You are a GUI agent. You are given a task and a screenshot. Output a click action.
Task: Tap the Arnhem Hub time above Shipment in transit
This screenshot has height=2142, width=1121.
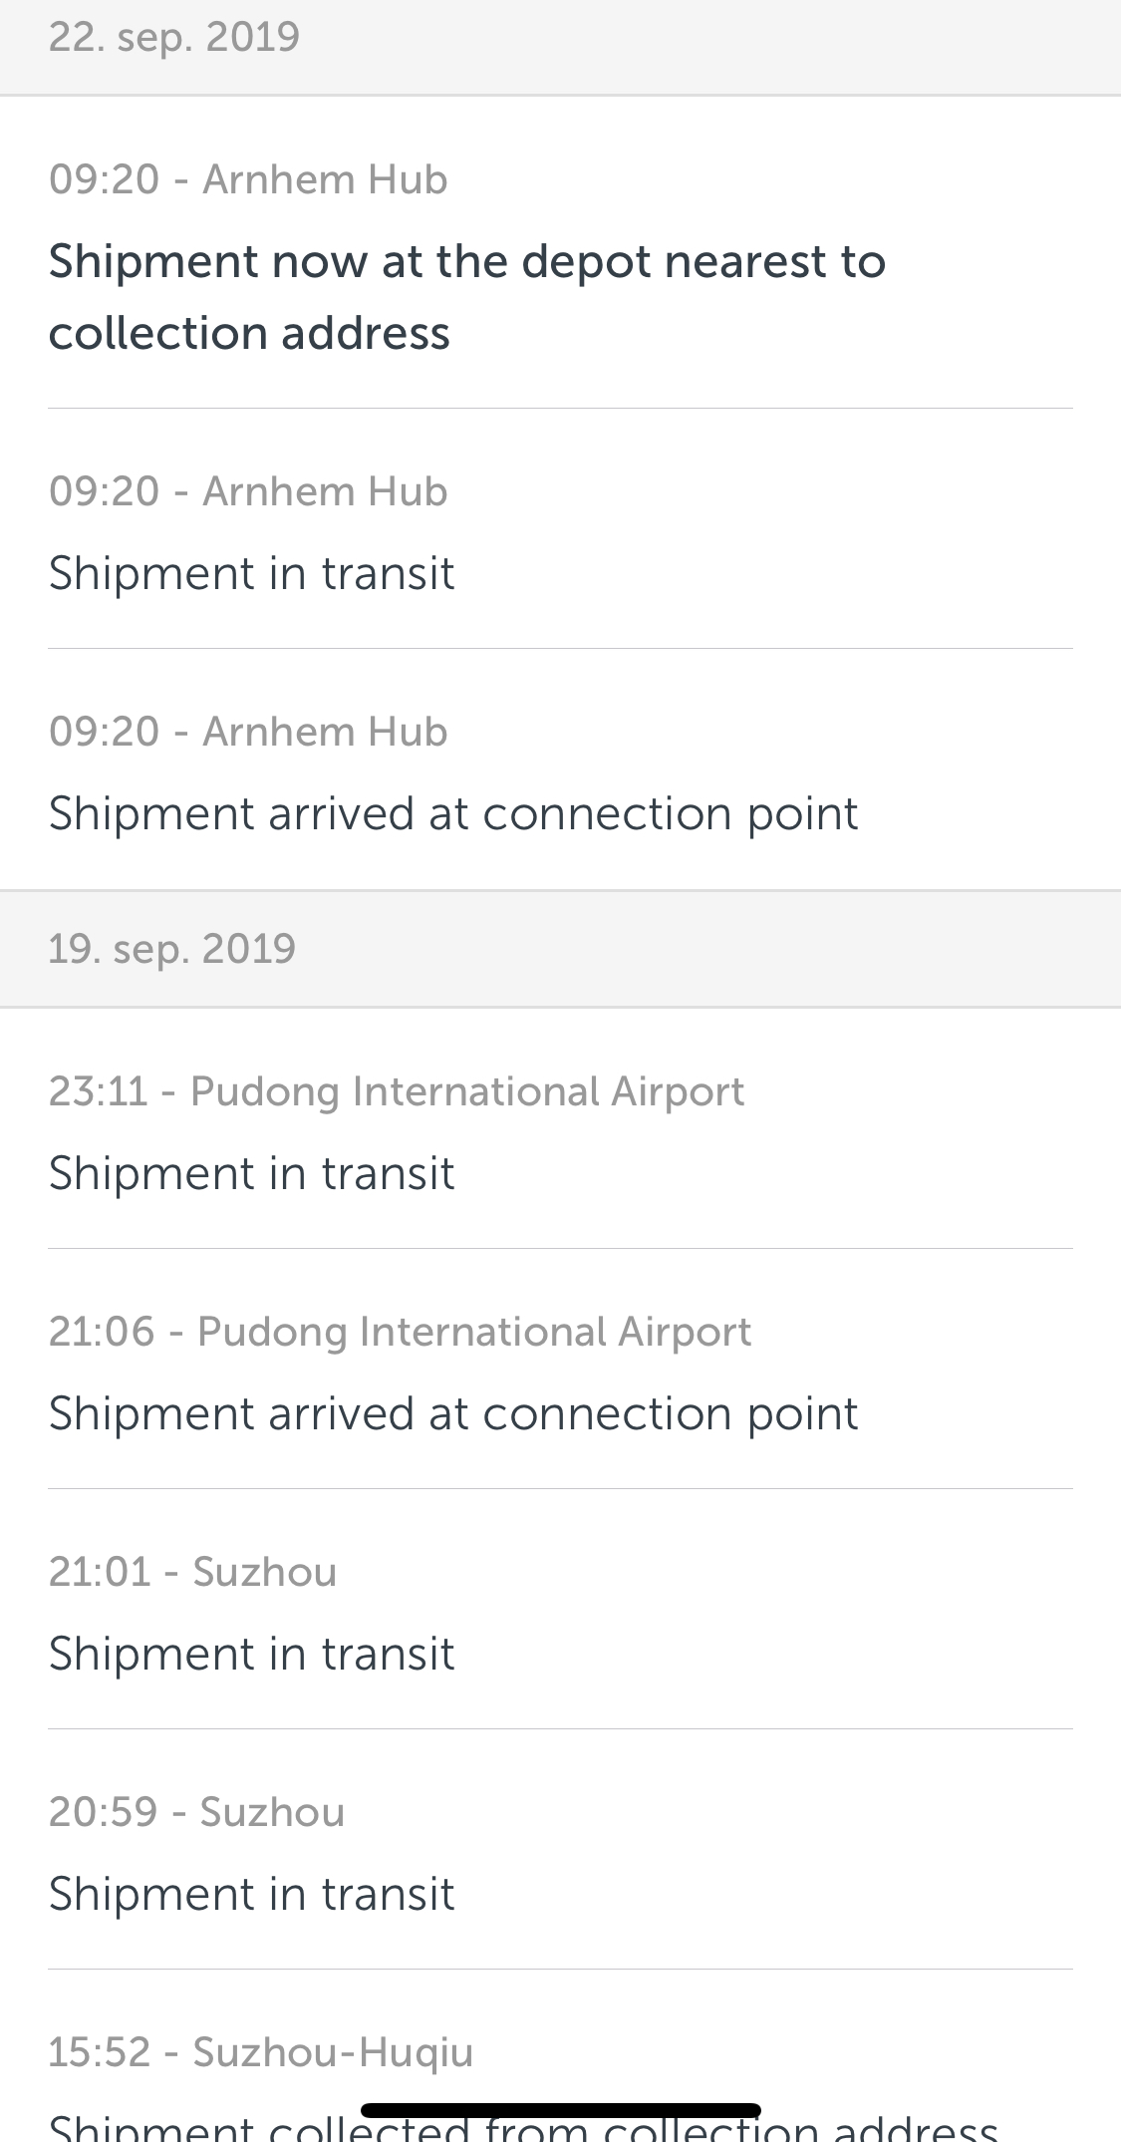click(248, 491)
